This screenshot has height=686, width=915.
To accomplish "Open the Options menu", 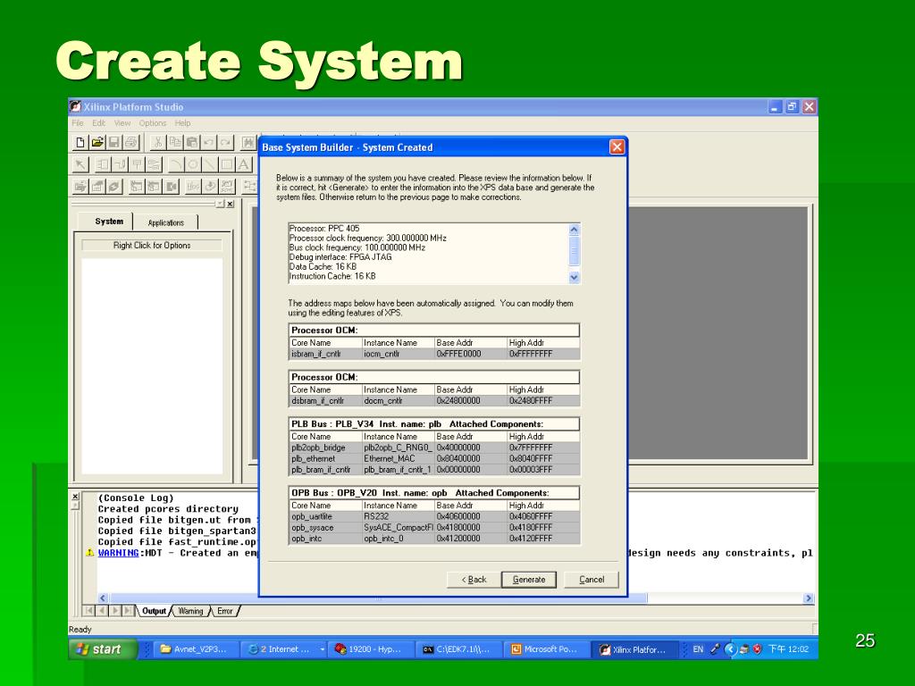I will coord(152,123).
